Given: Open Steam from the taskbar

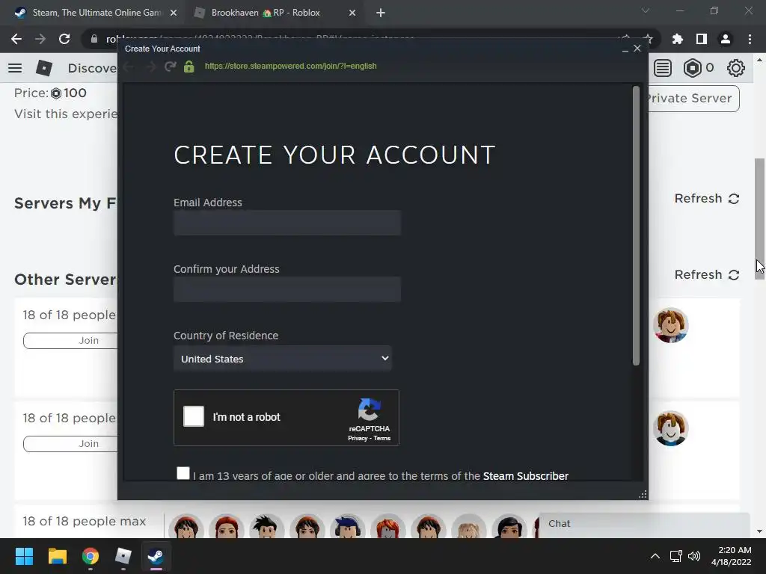Looking at the screenshot, I should [156, 556].
